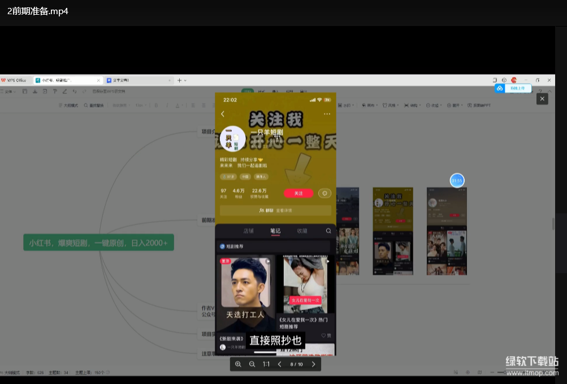Click the 大纲模式 status bar toggle
Screen dimensions: 567x384
[10, 373]
